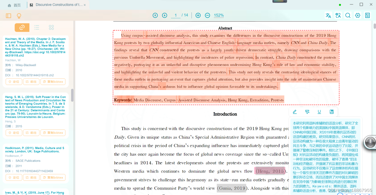Select the highlighter tool in popup
This screenshot has height=195, width=376.
point(307,112)
